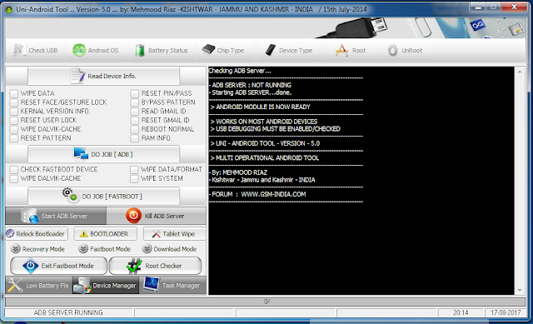
Task: Click the log scrollbar up arrow
Action: pyautogui.click(x=520, y=72)
